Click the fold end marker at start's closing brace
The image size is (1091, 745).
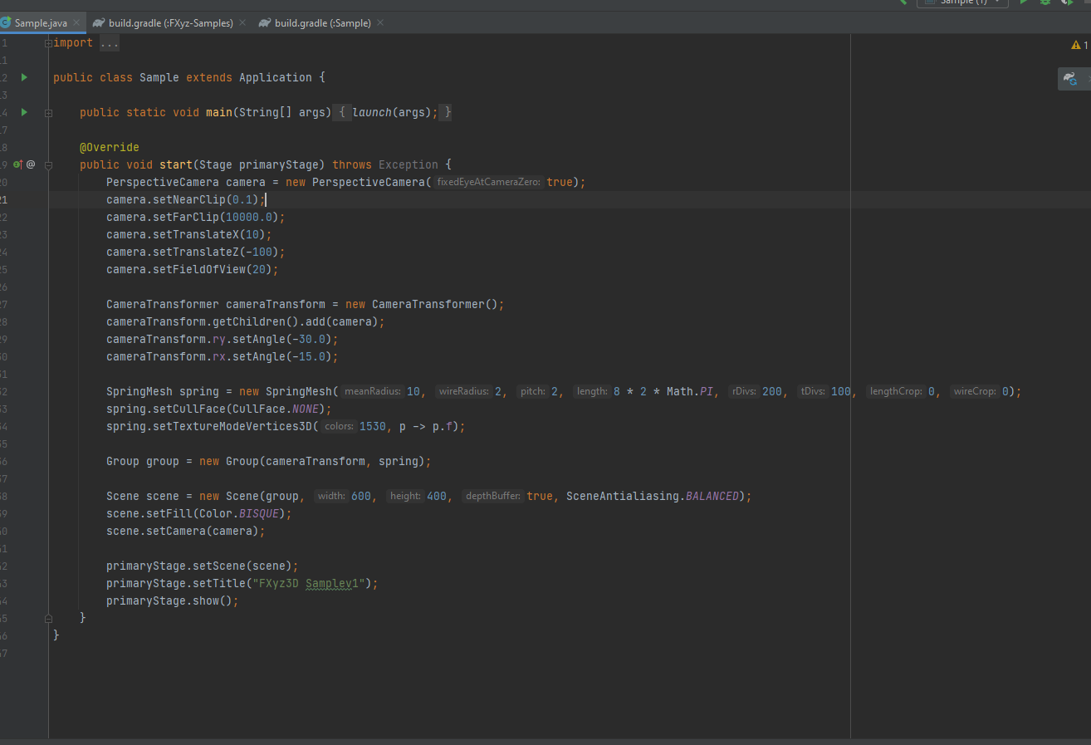(x=48, y=618)
